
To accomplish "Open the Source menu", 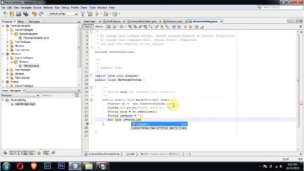I will click(37, 8).
